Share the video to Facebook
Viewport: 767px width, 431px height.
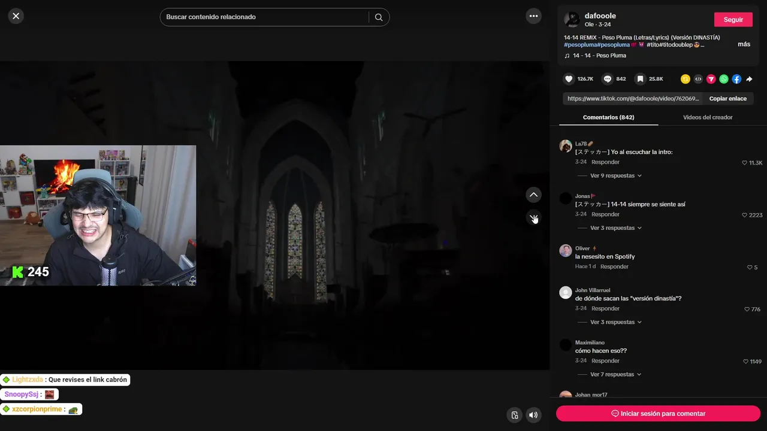736,79
